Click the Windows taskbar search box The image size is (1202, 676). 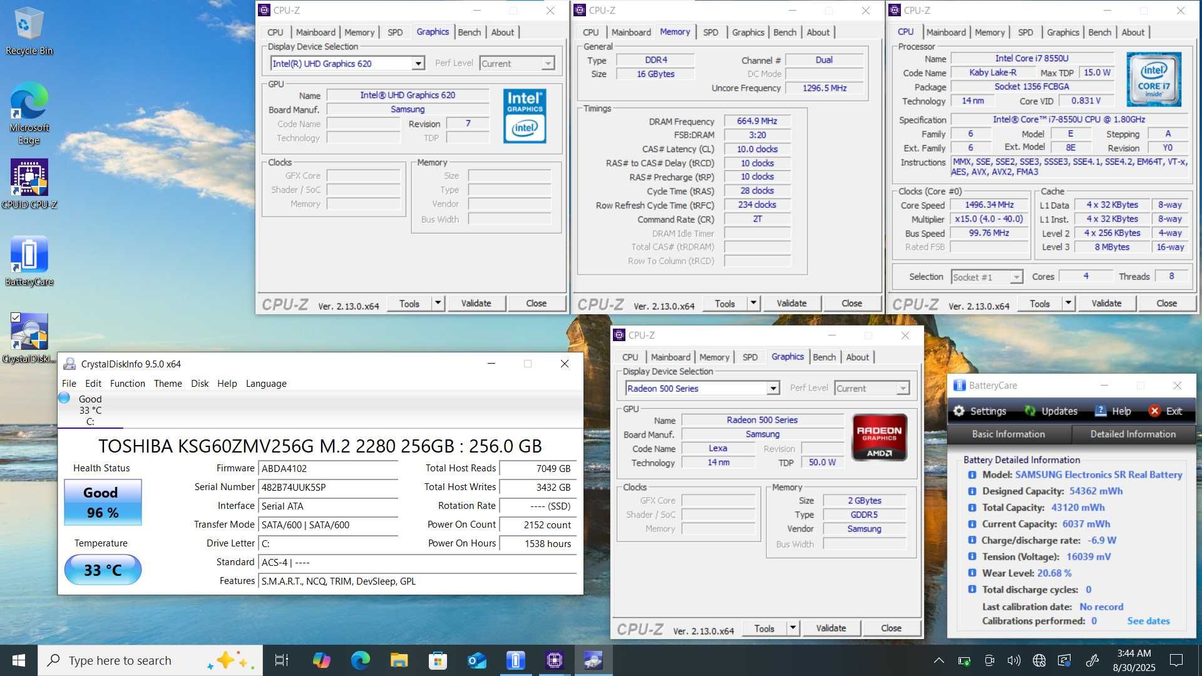(150, 660)
